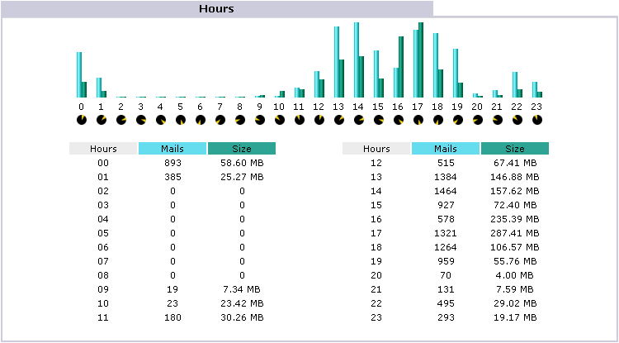This screenshot has width=619, height=343.
Task: Click the hour label 11 in the left table
Action: click(103, 317)
